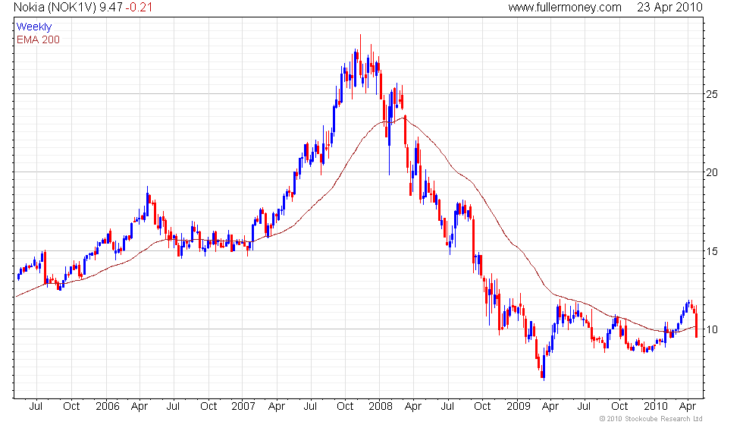Viewport: 743px width, 425px height.
Task: Click the 25 price axis label
Action: [712, 94]
